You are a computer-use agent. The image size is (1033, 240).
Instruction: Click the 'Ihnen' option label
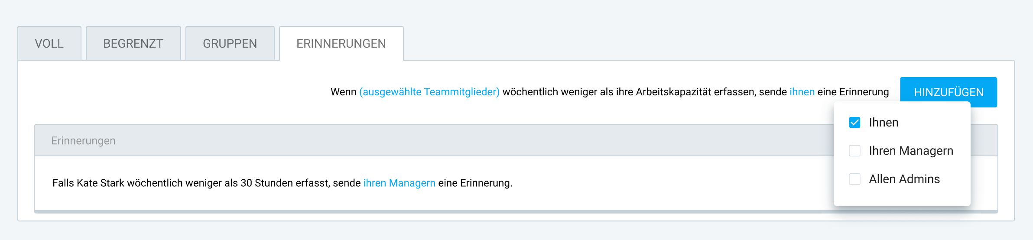tap(884, 123)
